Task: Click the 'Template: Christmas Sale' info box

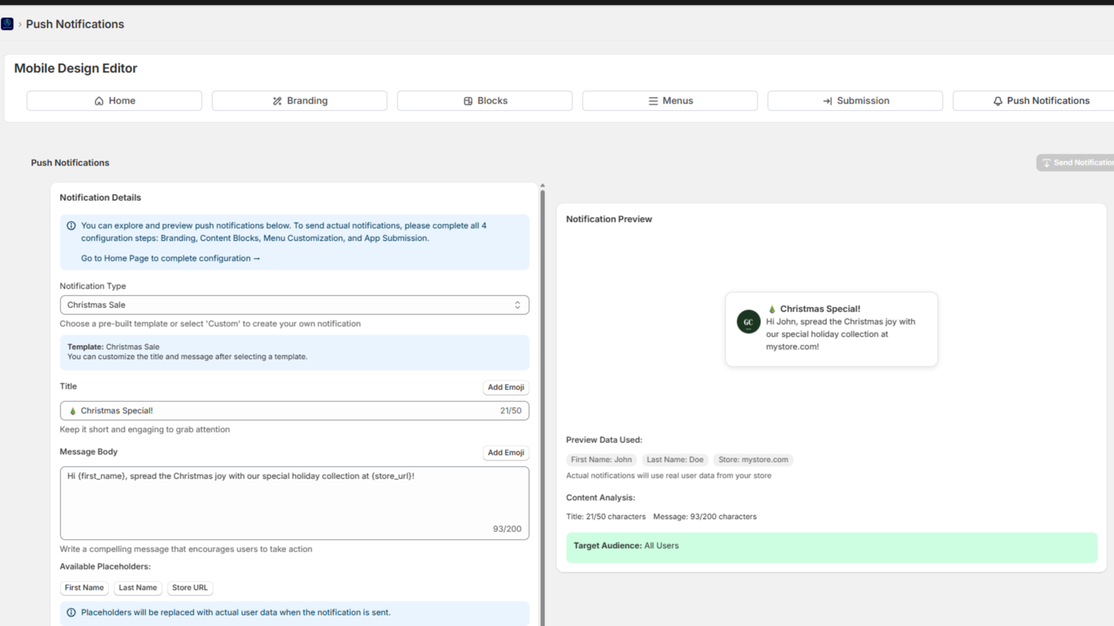Action: pos(295,352)
